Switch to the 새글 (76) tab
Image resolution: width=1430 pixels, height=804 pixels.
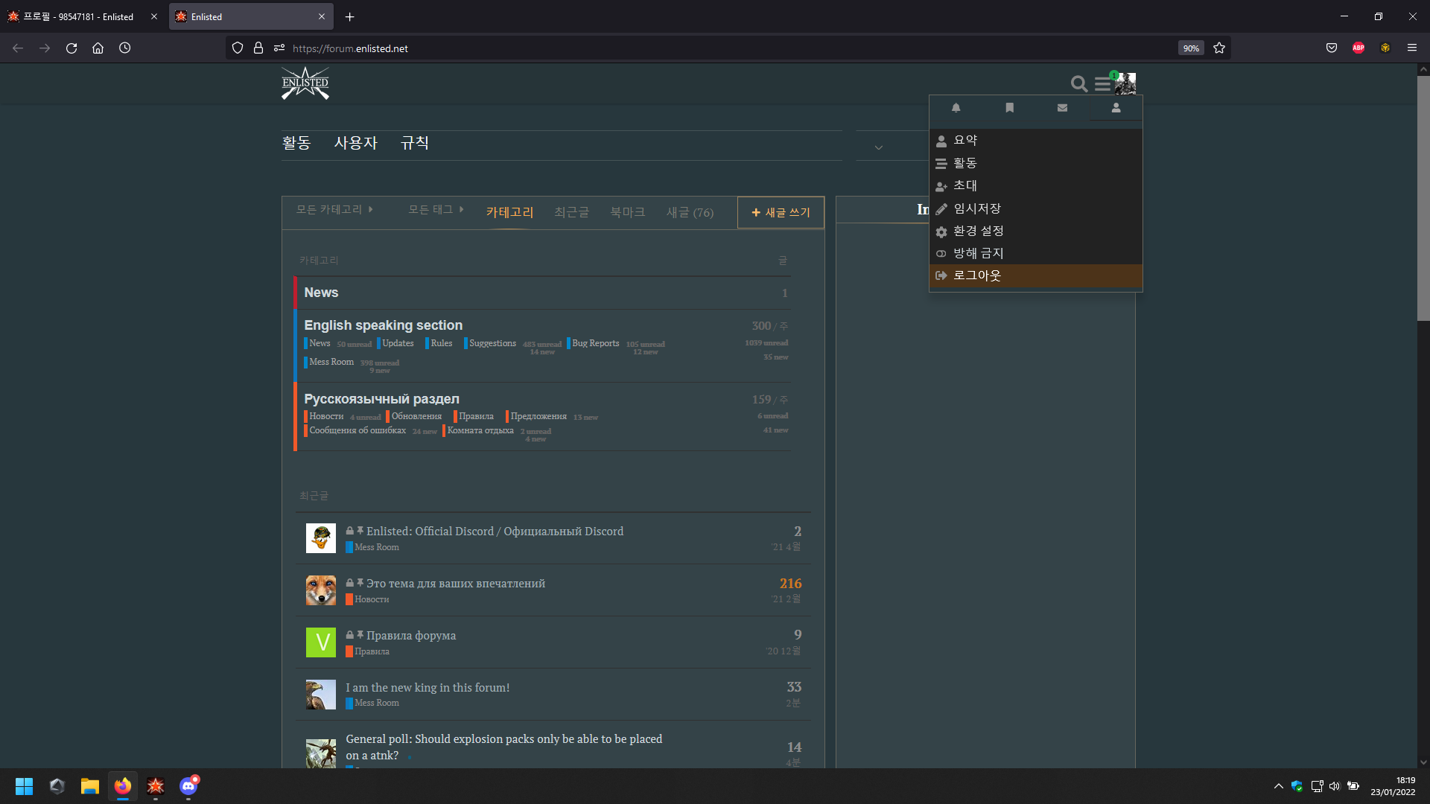pos(690,213)
